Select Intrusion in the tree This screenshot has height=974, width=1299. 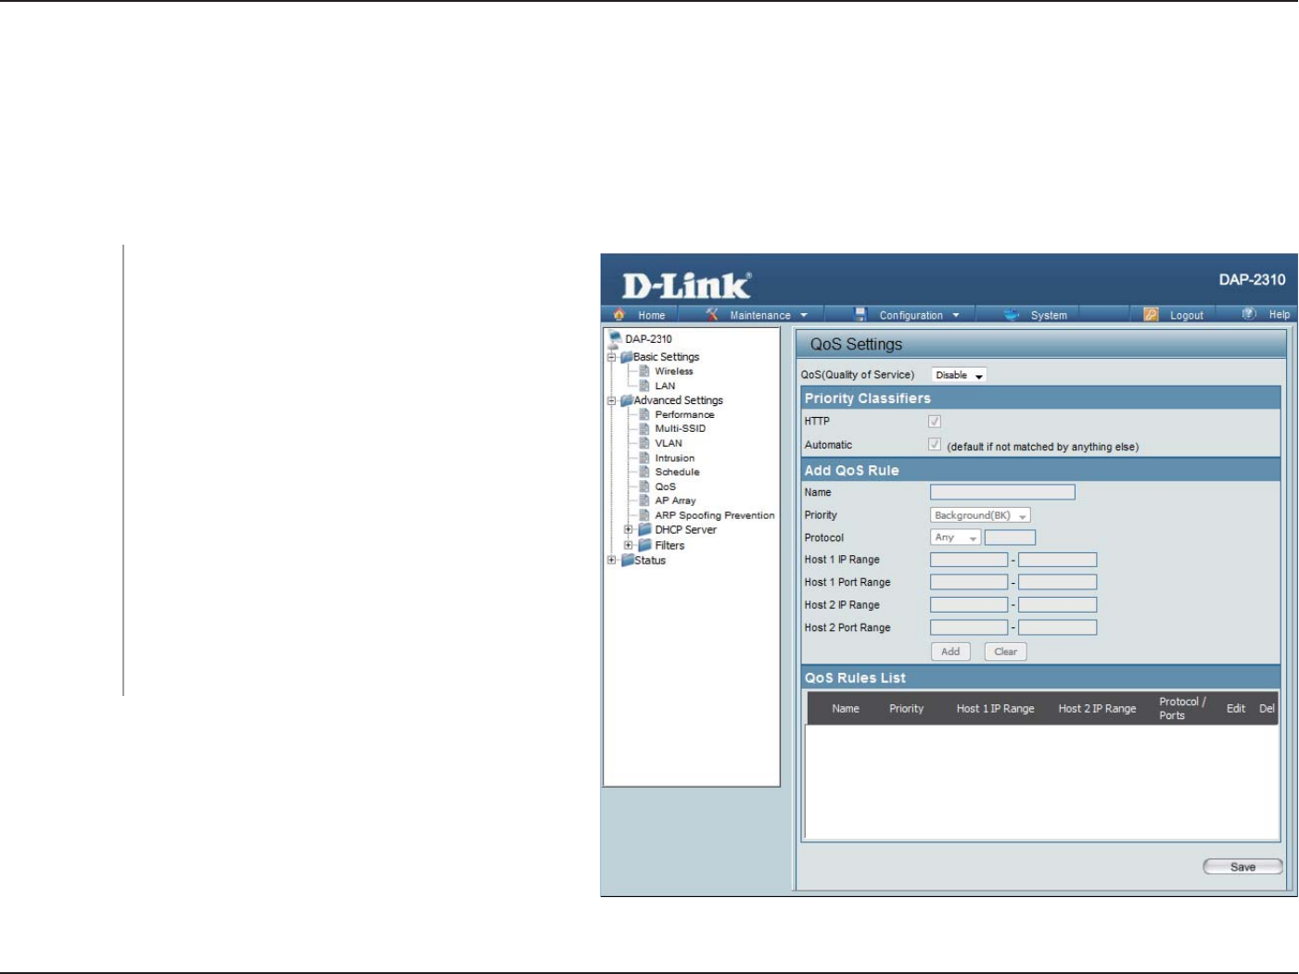[674, 458]
